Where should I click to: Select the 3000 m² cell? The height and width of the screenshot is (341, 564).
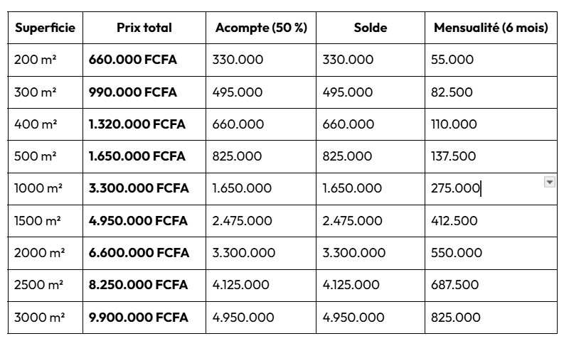pos(46,318)
